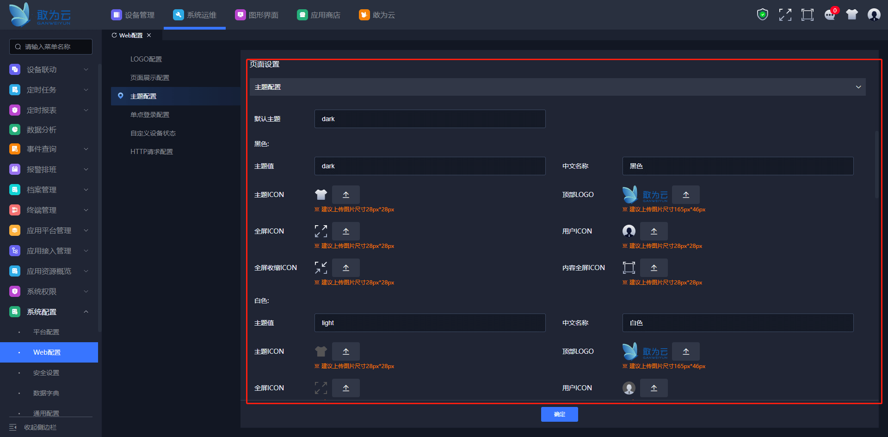Switch to 应用商店 top navigation tab

point(319,15)
